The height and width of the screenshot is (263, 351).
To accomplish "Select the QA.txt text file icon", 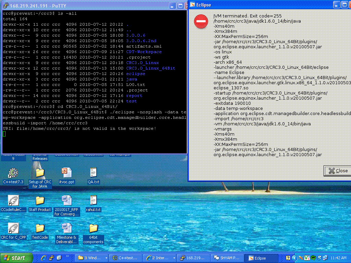I will 93,173.
